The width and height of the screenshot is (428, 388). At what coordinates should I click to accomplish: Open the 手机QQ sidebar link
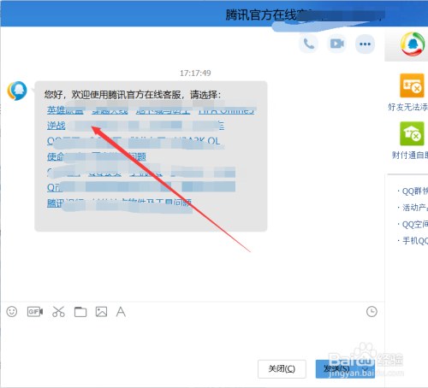[x=414, y=241]
